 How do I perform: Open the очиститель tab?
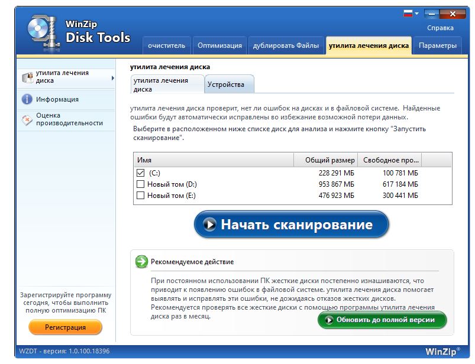coord(166,45)
